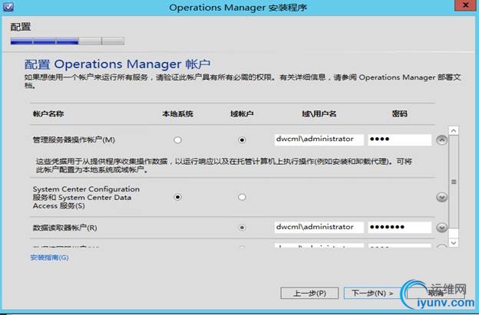Select domain account radio for data reader account
479x315 pixels.
(242, 228)
